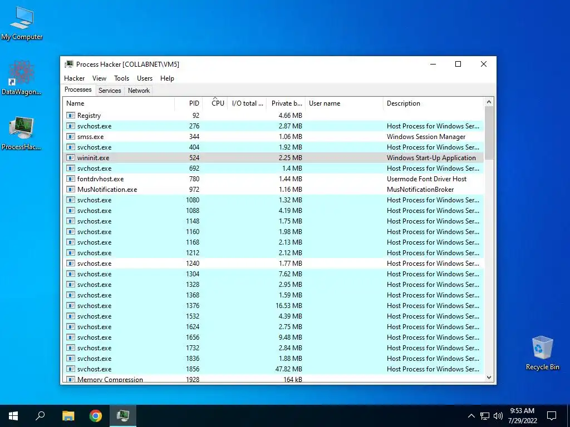570x427 pixels.
Task: Select the fontdrvhost.exe process
Action: pyautogui.click(x=273, y=178)
